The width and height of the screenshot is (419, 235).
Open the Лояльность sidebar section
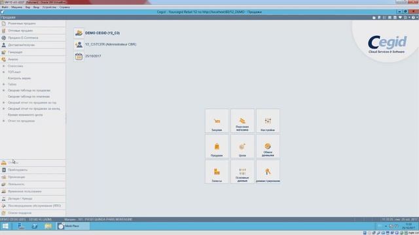(33, 184)
